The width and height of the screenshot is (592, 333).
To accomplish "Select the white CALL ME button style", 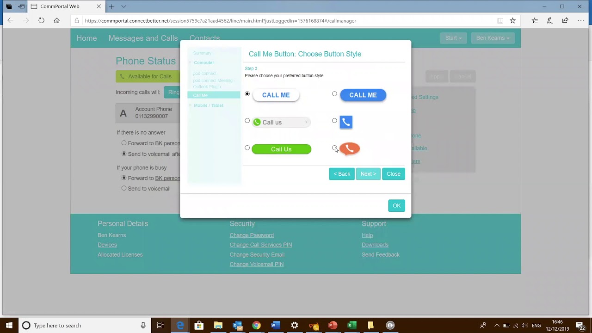I will point(247,94).
